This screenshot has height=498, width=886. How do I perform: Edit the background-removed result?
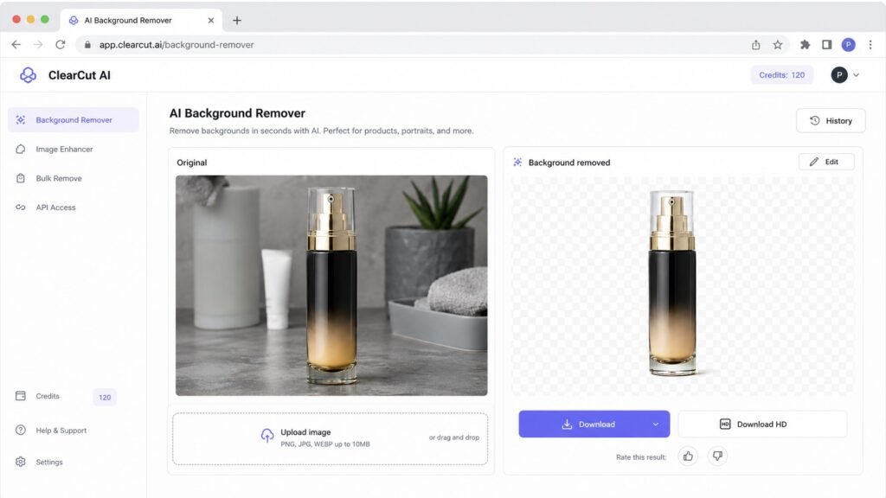point(826,162)
